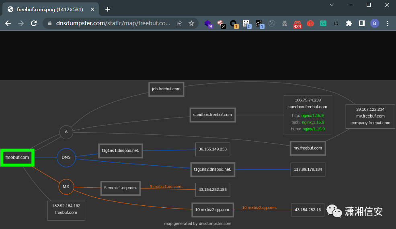Click f1g1ns2.dnspod.net. node
The height and width of the screenshot is (229, 396).
pyautogui.click(x=213, y=170)
